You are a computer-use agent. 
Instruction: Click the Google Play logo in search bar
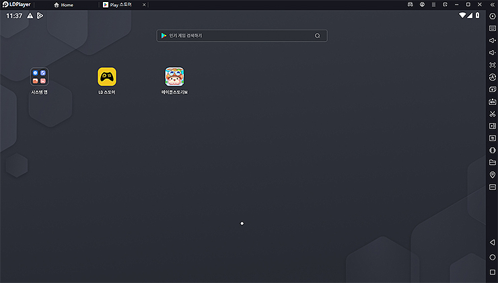pyautogui.click(x=164, y=36)
